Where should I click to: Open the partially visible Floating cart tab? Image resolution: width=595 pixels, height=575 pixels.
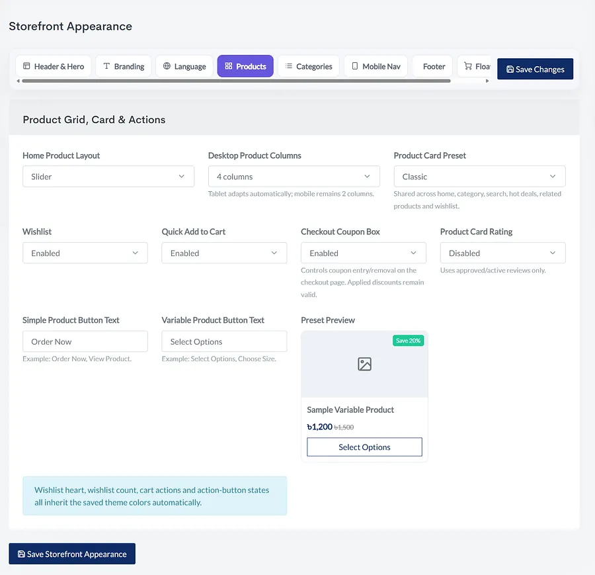474,66
